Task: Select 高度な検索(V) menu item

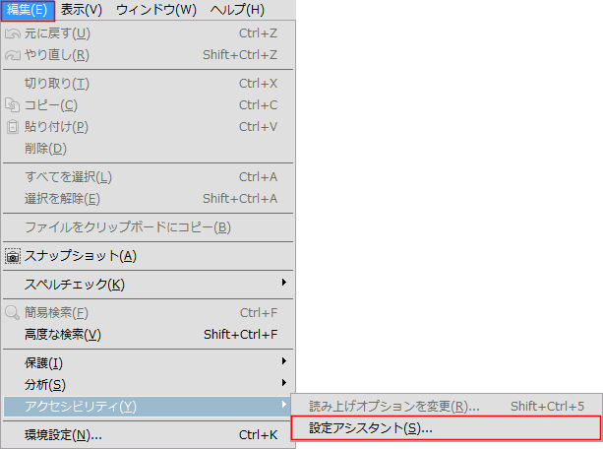Action: point(149,334)
